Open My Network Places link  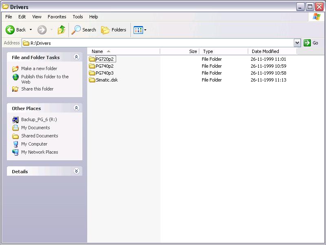[40, 152]
